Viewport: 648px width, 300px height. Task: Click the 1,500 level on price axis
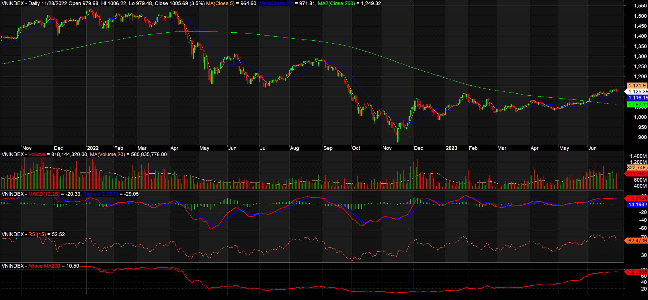[x=640, y=16]
